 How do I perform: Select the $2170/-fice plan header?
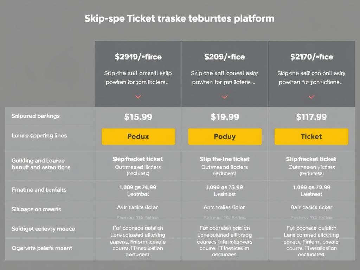coord(311,57)
